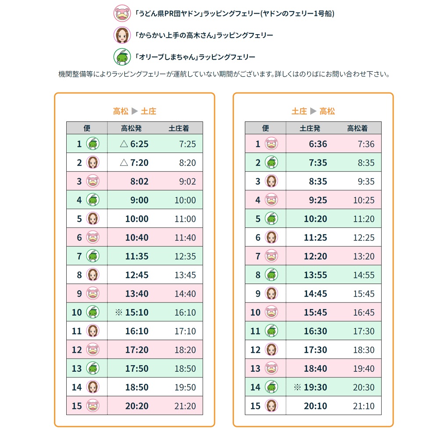Click the ※ marker beside the 15:10 departure

coord(118,313)
